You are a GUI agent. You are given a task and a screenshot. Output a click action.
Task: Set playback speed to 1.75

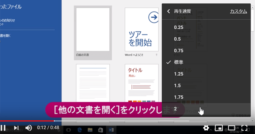(x=206, y=97)
